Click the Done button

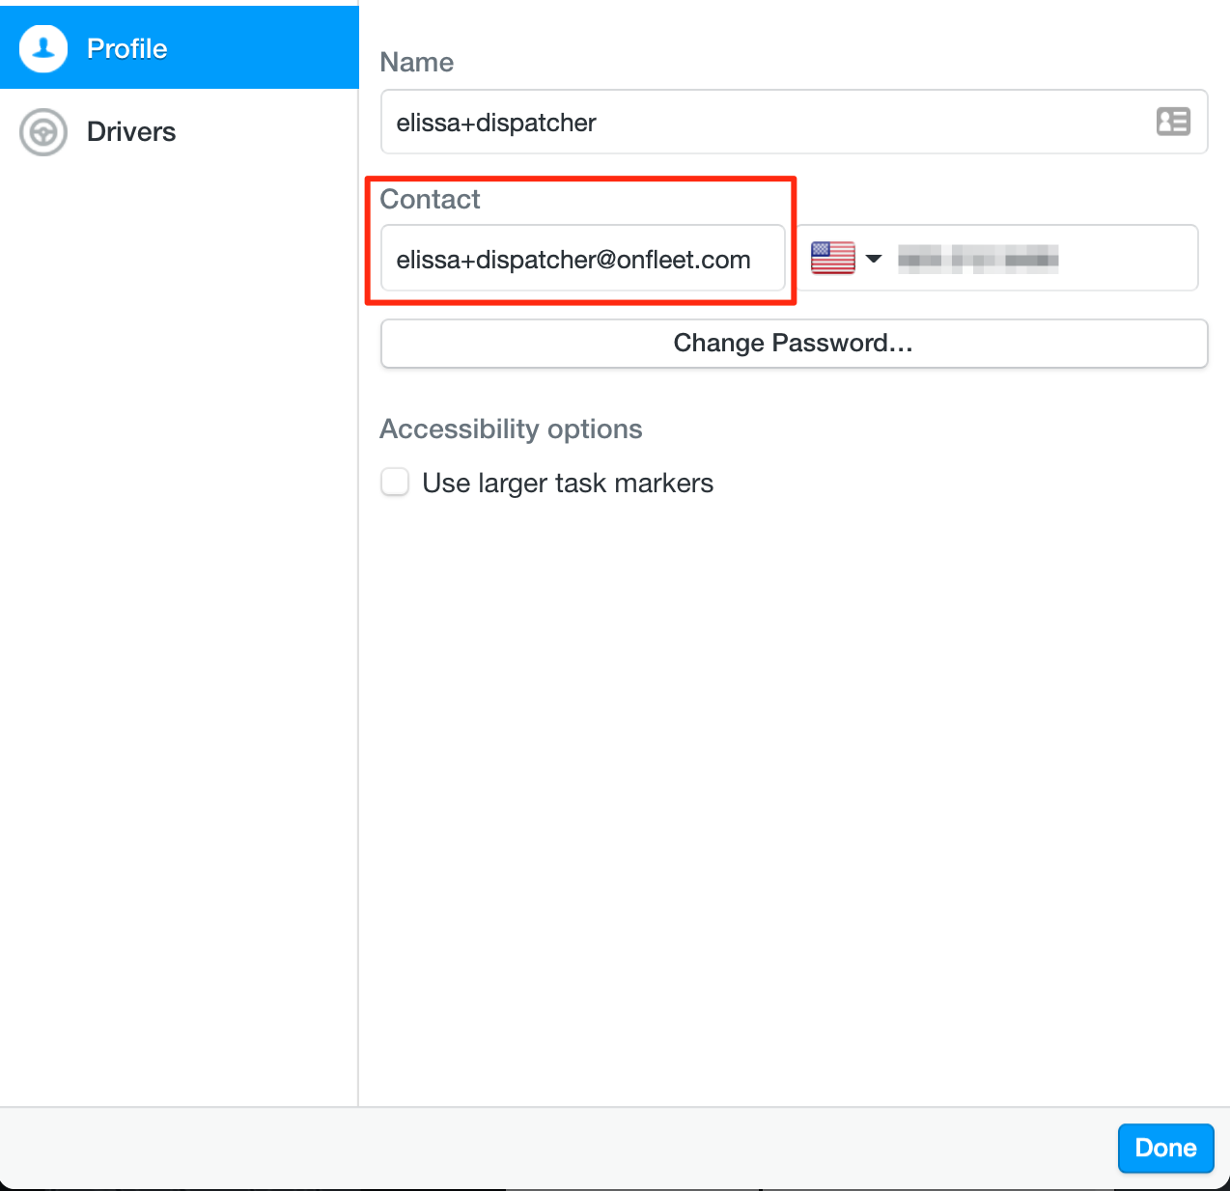point(1165,1148)
